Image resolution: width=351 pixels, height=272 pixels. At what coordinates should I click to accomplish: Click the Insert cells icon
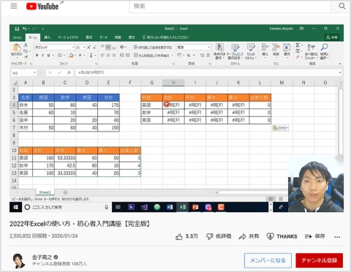pos(265,47)
